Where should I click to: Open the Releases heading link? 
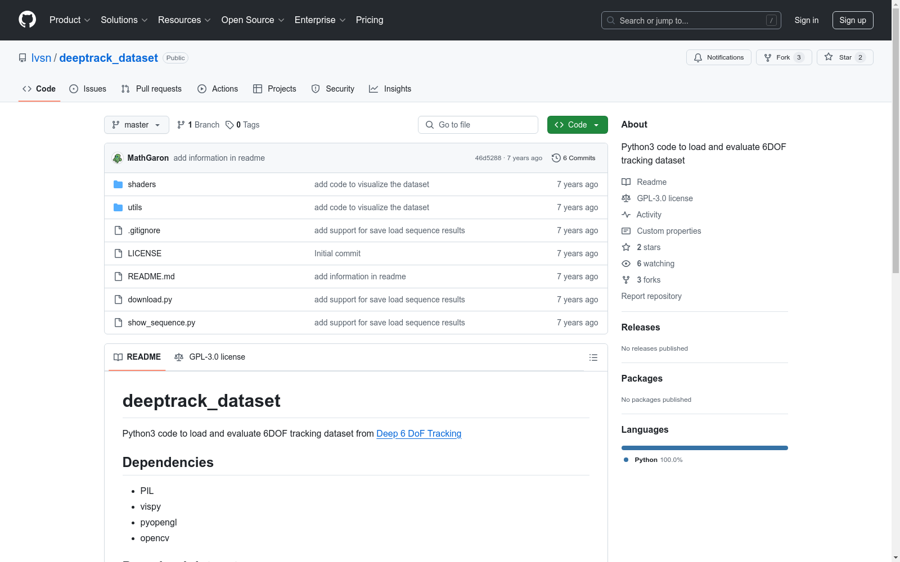click(x=641, y=327)
